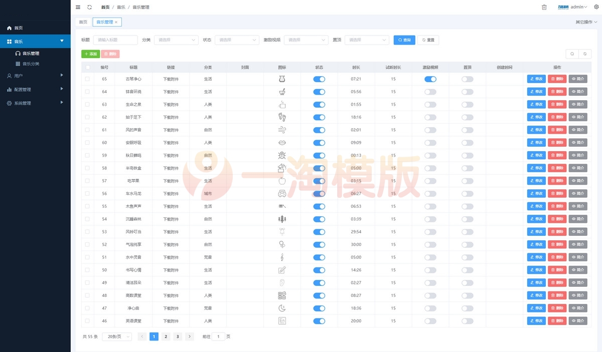
Task: Open the 激励视频 filter dropdown
Action: (x=306, y=40)
